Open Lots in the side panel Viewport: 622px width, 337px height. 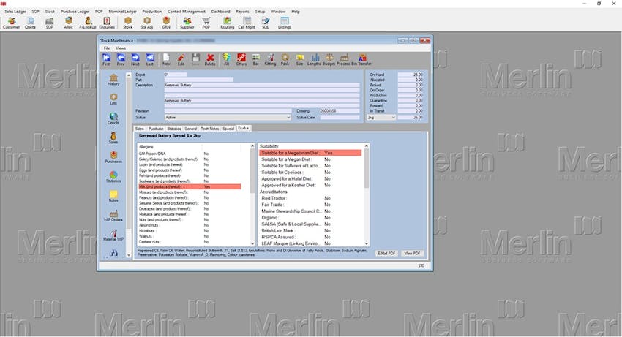click(x=113, y=99)
